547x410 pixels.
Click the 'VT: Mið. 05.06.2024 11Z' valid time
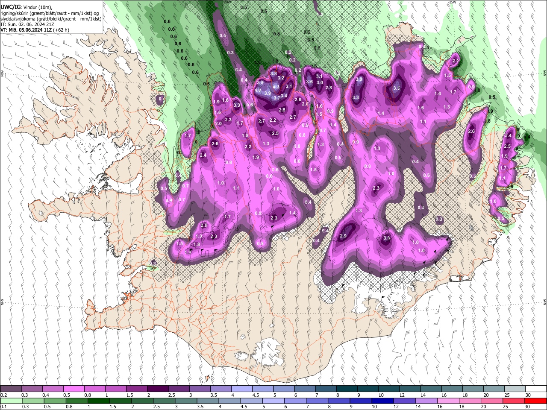point(26,30)
